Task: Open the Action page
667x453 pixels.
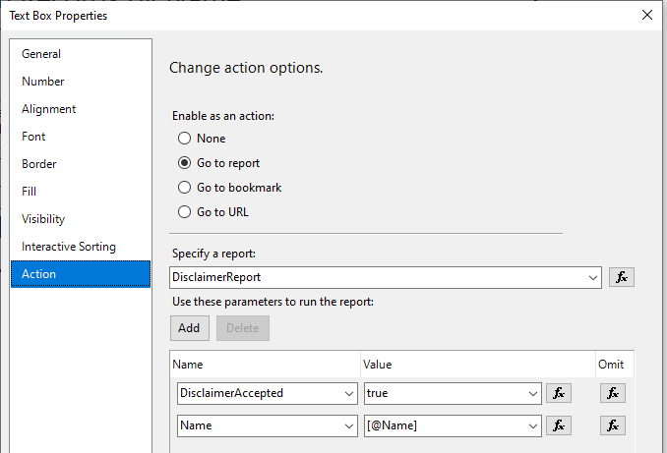Action: tap(81, 274)
